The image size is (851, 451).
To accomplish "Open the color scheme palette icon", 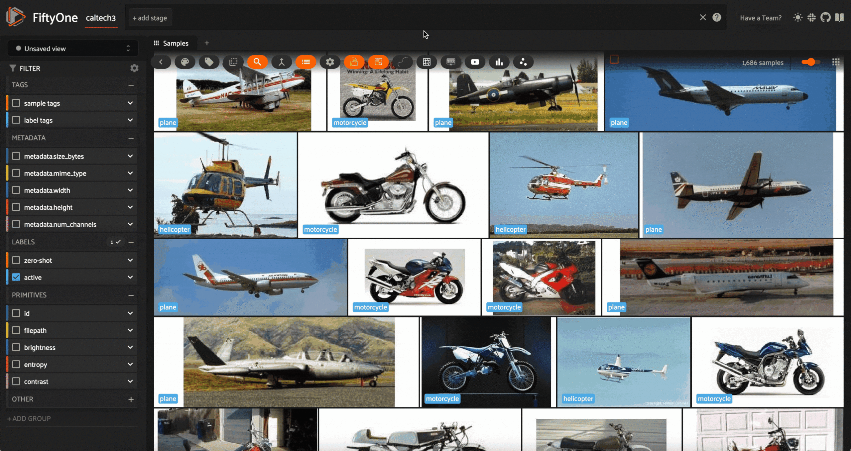I will [185, 62].
